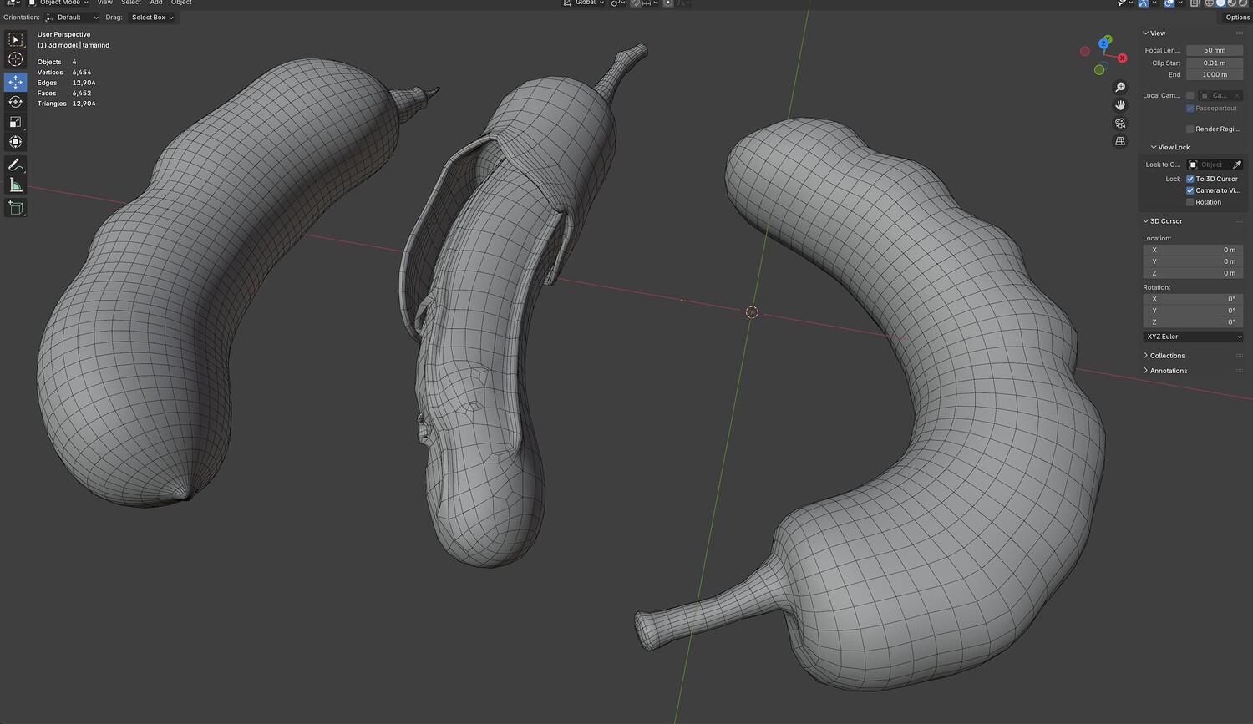Toggle proportional editing icon

667,3
